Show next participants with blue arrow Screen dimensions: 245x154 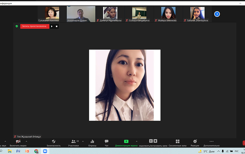217,14
